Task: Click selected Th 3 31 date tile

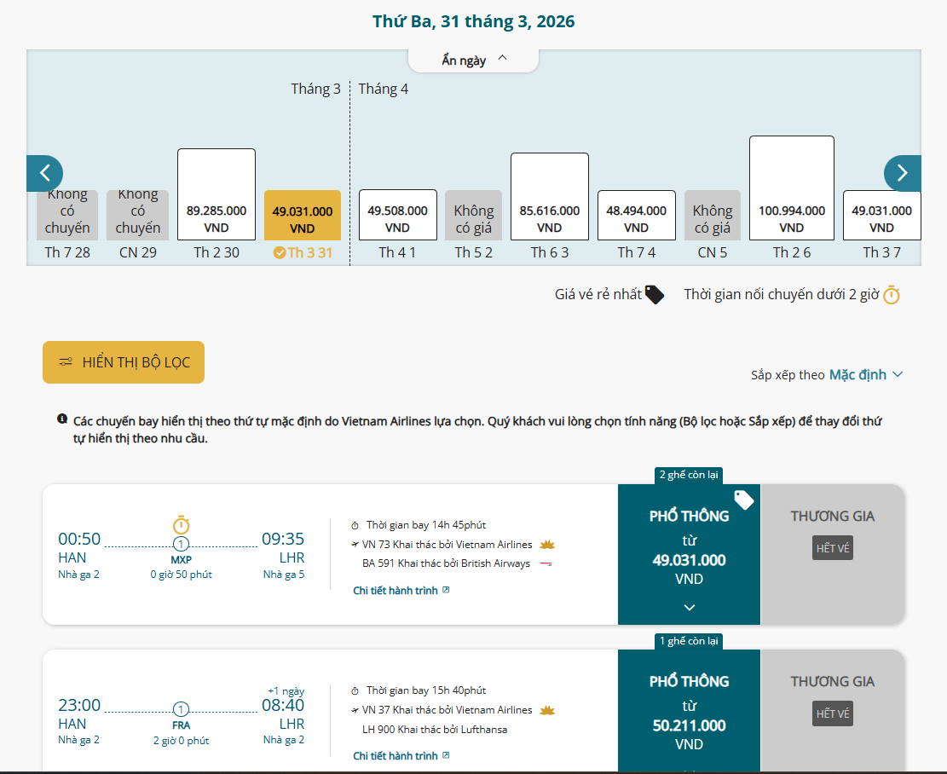Action: point(303,216)
